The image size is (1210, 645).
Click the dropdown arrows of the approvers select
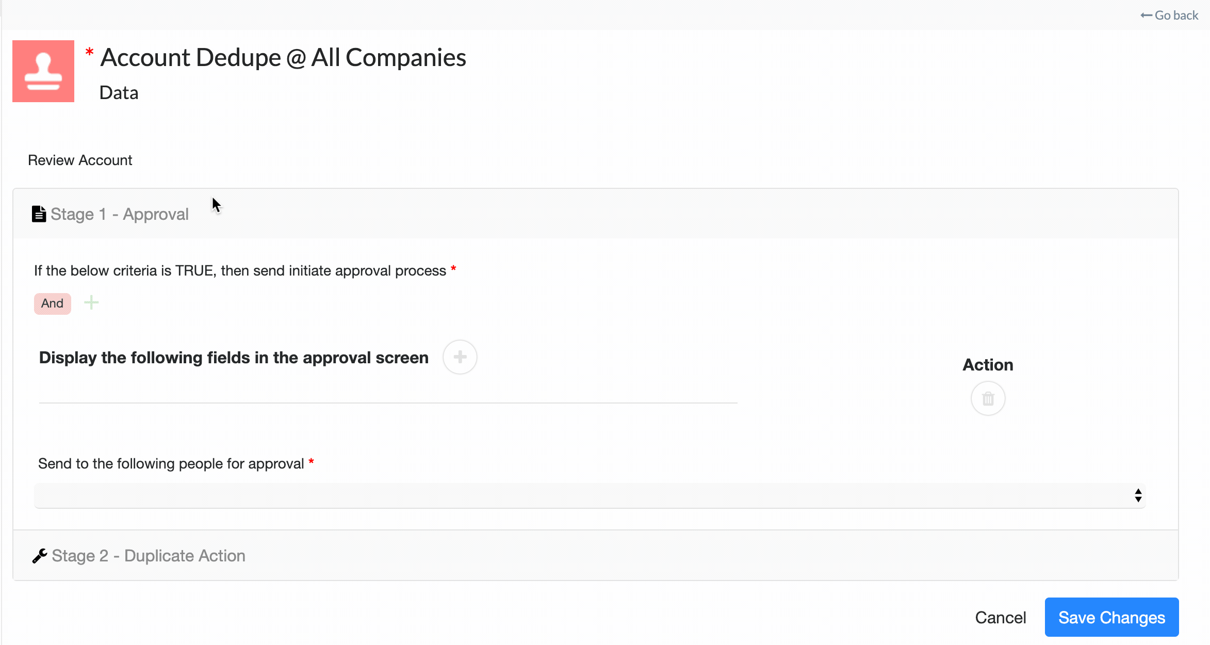click(1138, 495)
